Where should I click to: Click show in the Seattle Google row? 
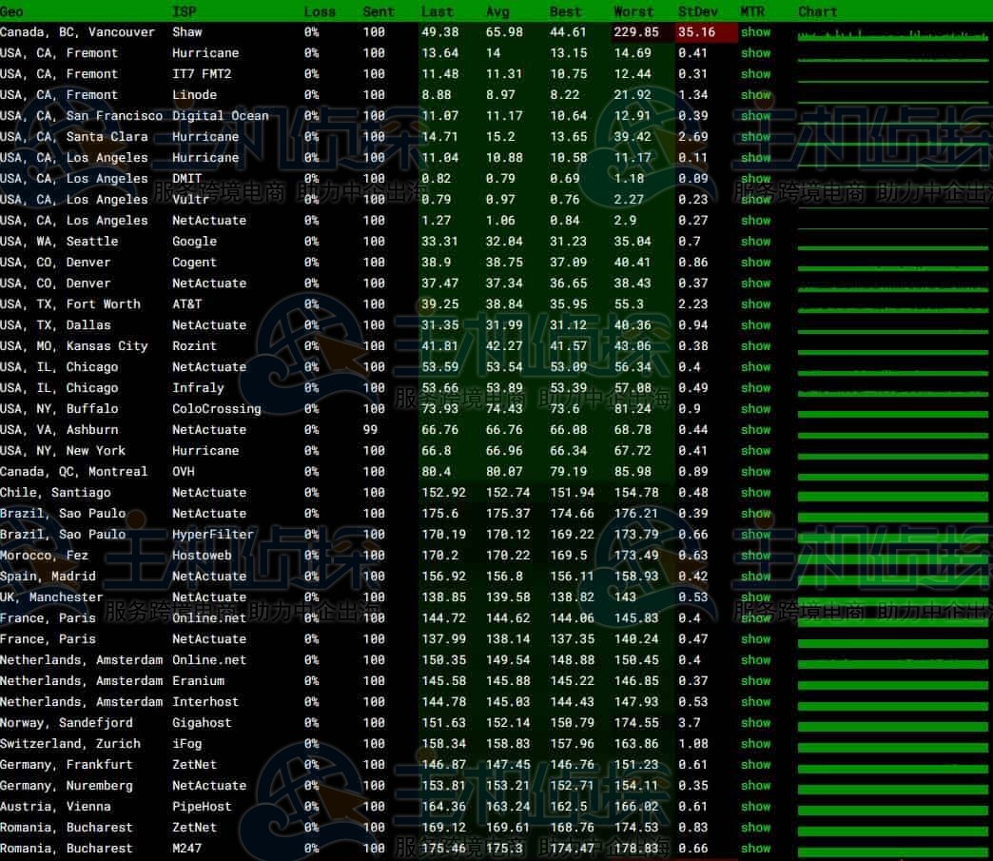(755, 242)
